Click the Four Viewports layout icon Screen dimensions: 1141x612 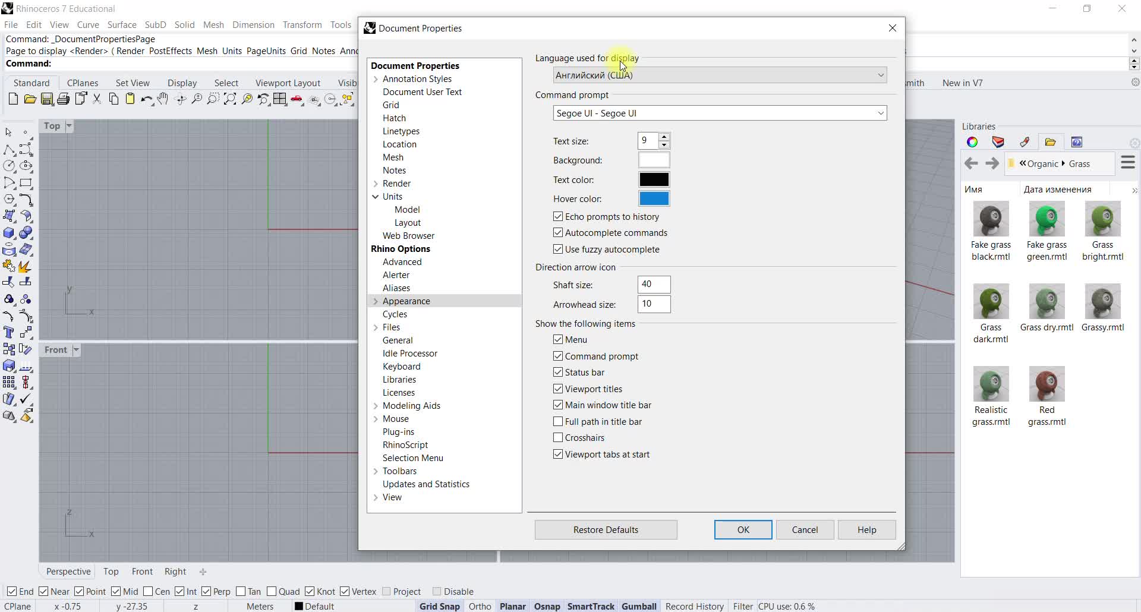tap(280, 99)
